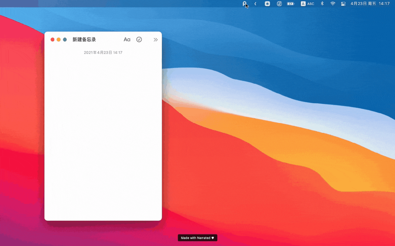Click the square A input source icon
This screenshot has width=395, height=246.
coord(304,4)
